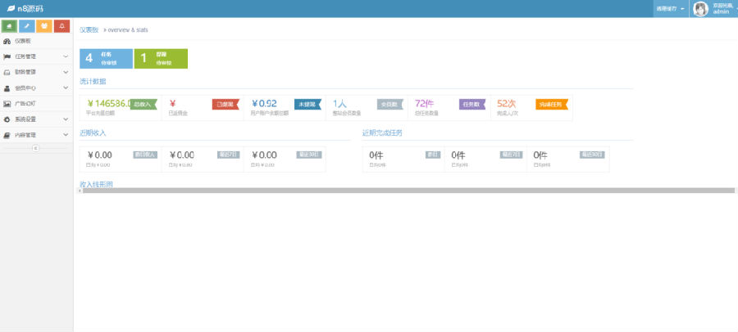Click the admin avatar in the header
The image size is (738, 332).
[700, 9]
